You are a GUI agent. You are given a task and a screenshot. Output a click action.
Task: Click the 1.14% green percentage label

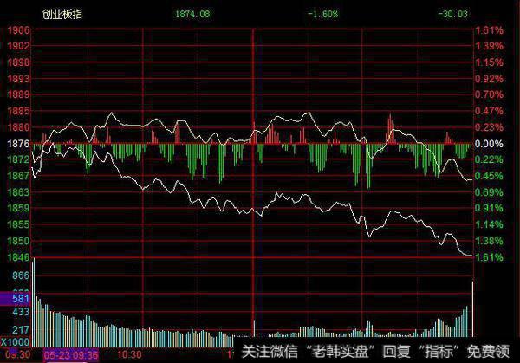tap(489, 224)
